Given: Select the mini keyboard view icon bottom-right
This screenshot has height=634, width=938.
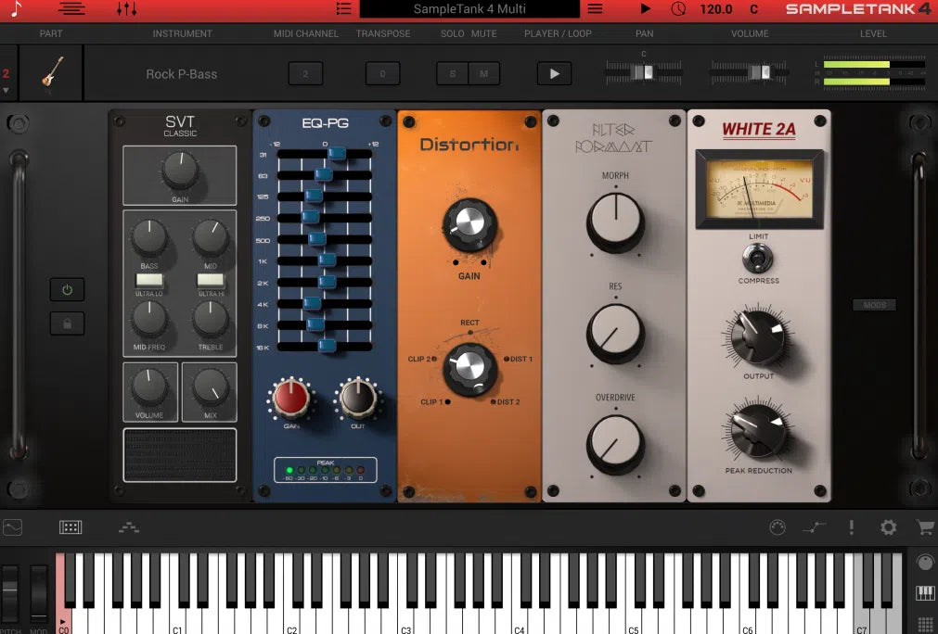Looking at the screenshot, I should tap(924, 592).
